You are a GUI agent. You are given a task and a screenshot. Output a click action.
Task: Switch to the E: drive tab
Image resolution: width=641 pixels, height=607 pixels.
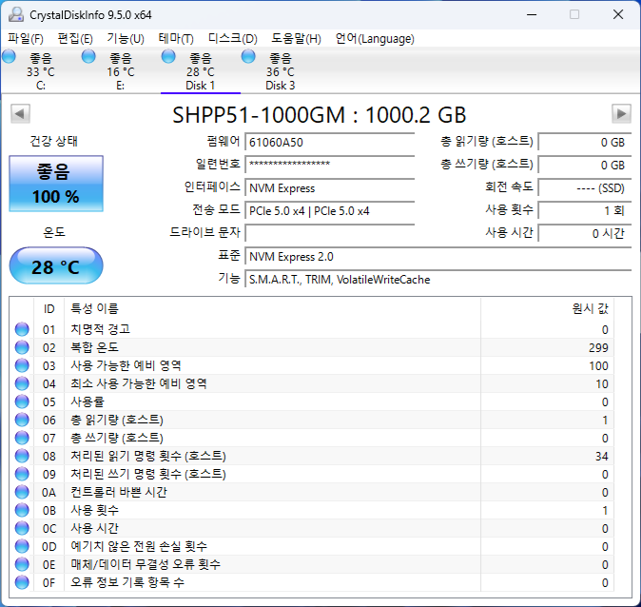point(121,71)
